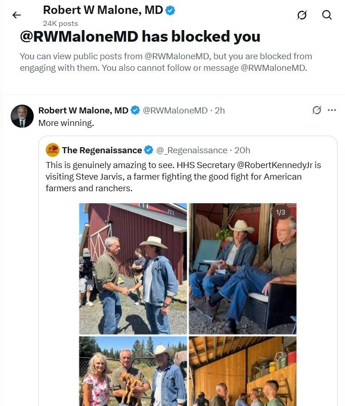
Task: Click The Regenaissance verified badge
Action: 149,150
